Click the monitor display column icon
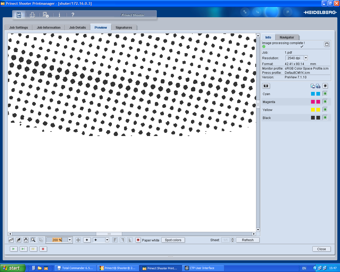This screenshot has width=340, height=272. click(x=313, y=86)
